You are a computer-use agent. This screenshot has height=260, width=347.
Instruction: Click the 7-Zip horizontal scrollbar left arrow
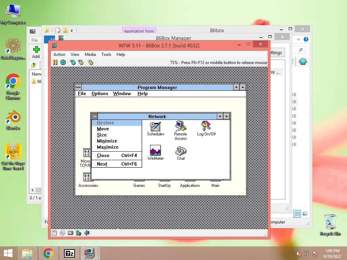(33, 190)
